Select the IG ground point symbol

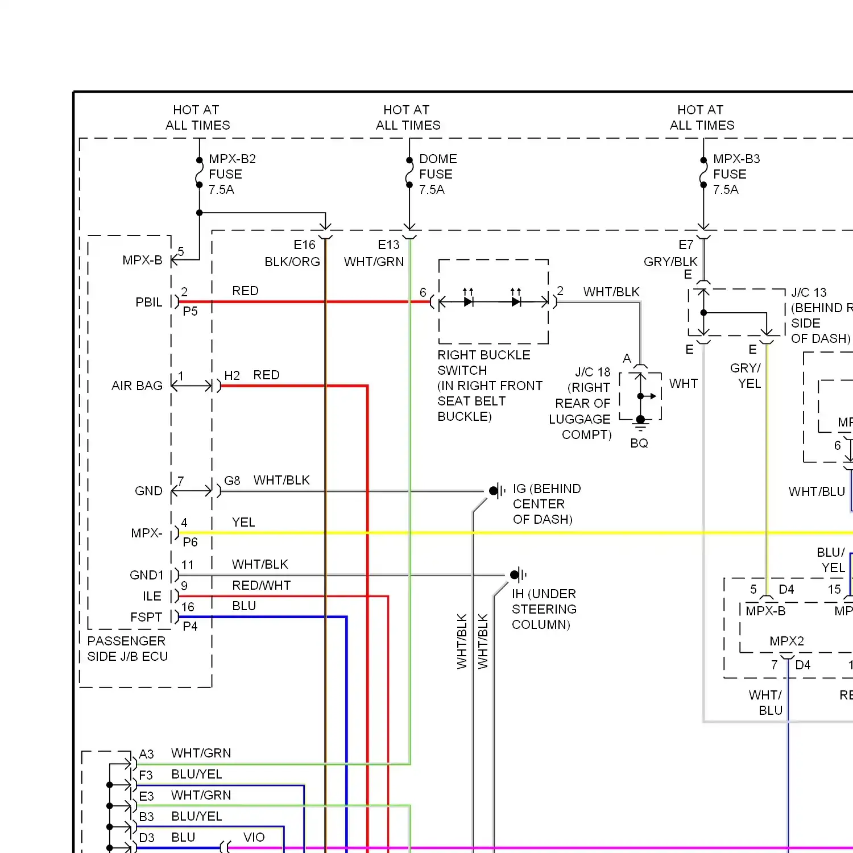[x=497, y=490]
